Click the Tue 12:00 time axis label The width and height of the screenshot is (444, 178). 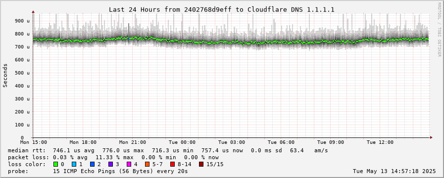pyautogui.click(x=380, y=142)
